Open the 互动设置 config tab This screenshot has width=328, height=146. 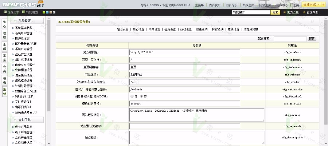pyautogui.click(x=186, y=29)
